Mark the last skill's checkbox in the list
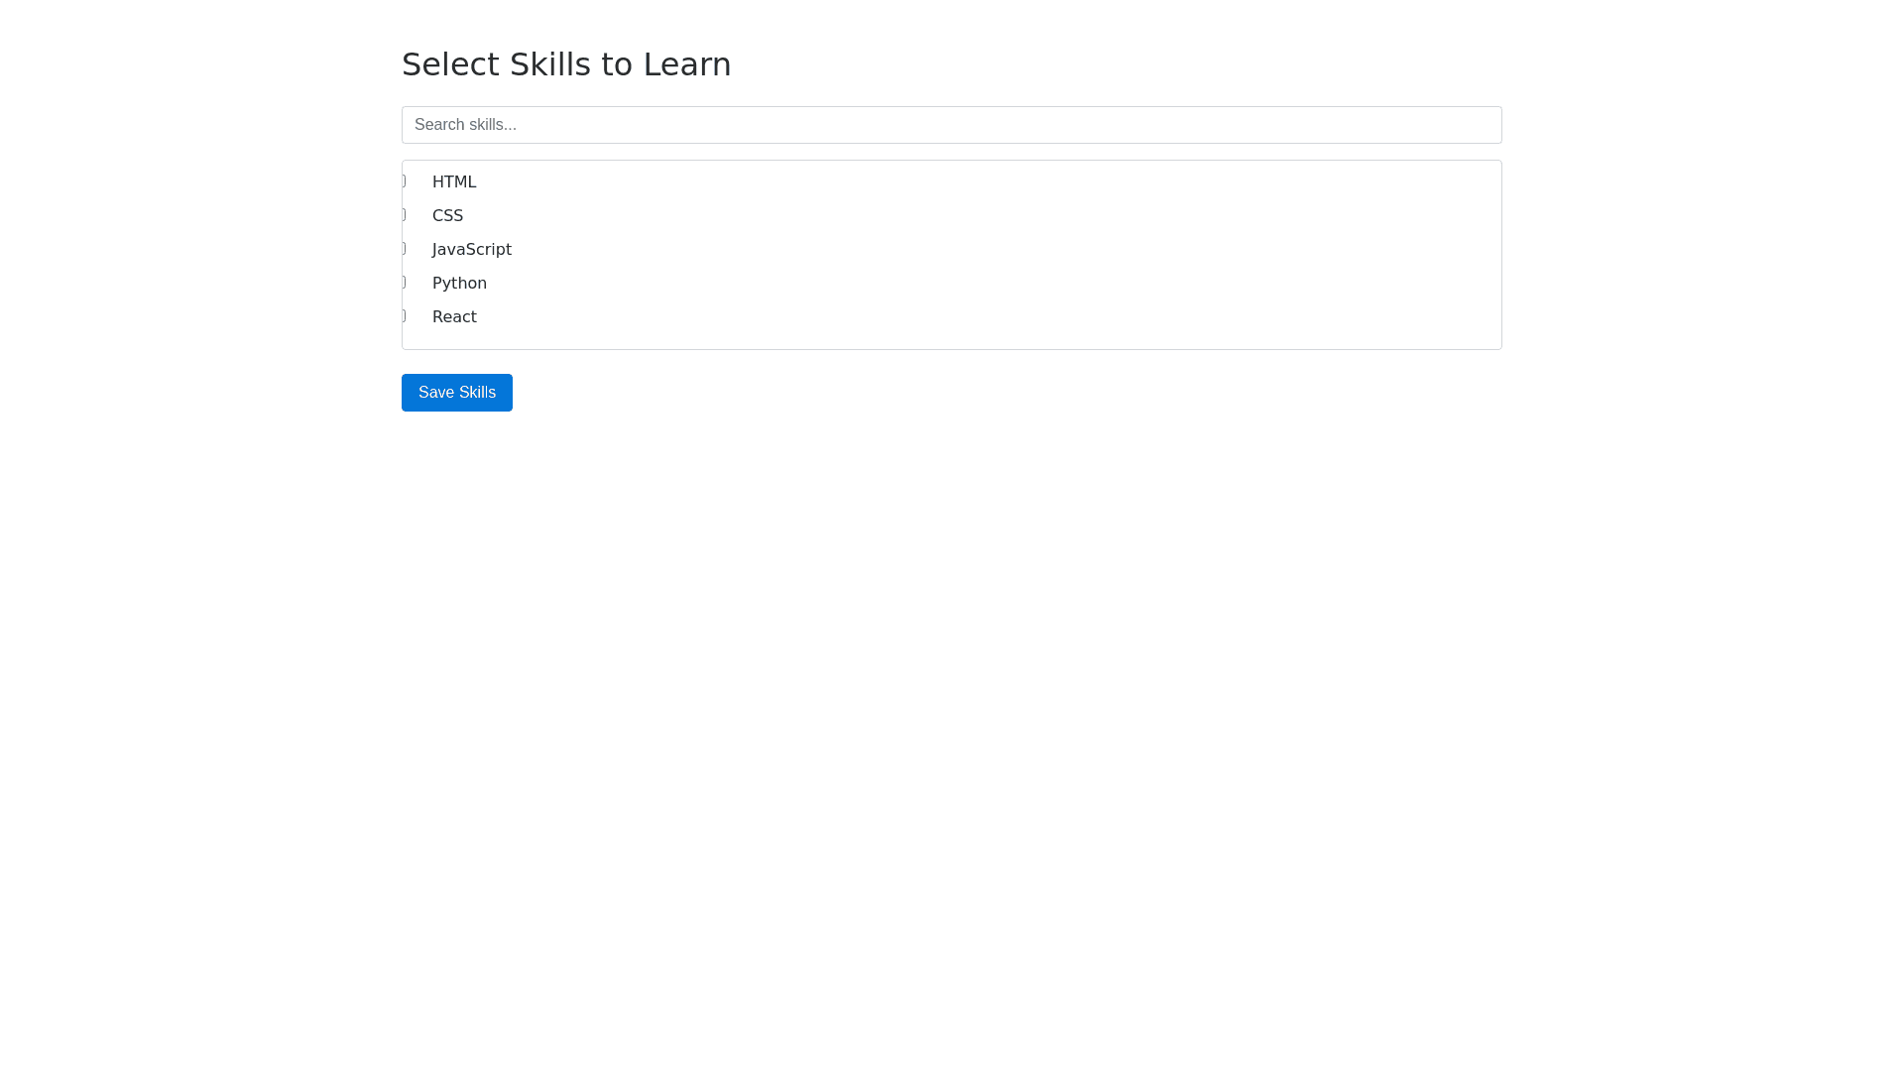The height and width of the screenshot is (1071, 1904). tap(405, 316)
